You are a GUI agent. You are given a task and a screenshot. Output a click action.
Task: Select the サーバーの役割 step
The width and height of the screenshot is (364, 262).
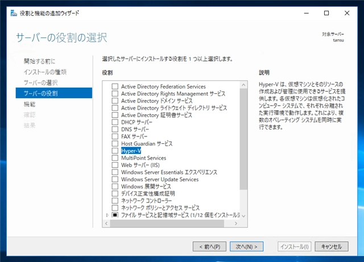pyautogui.click(x=54, y=93)
